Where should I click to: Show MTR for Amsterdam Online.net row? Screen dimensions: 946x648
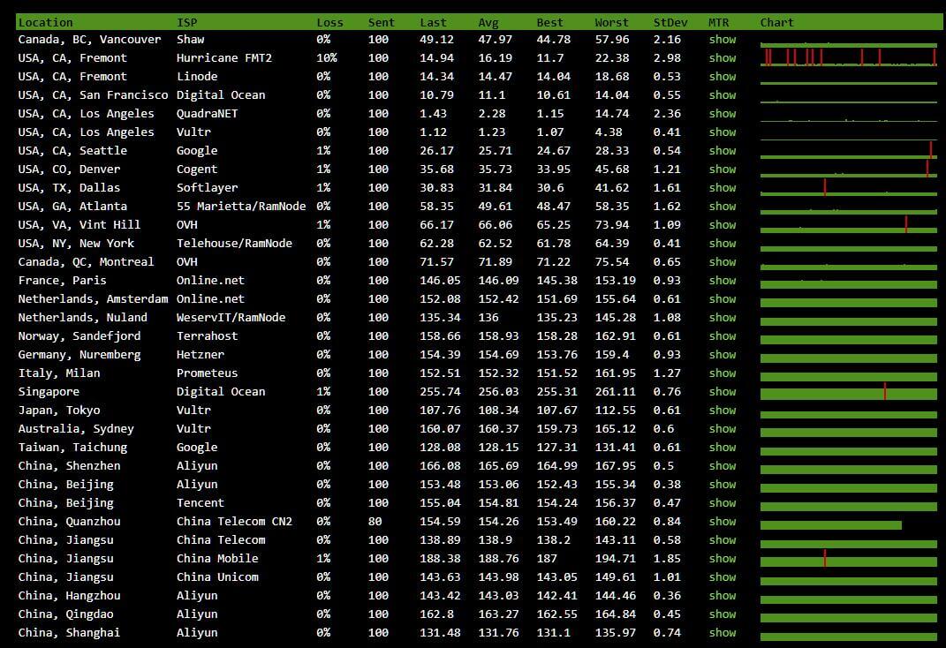[723, 299]
